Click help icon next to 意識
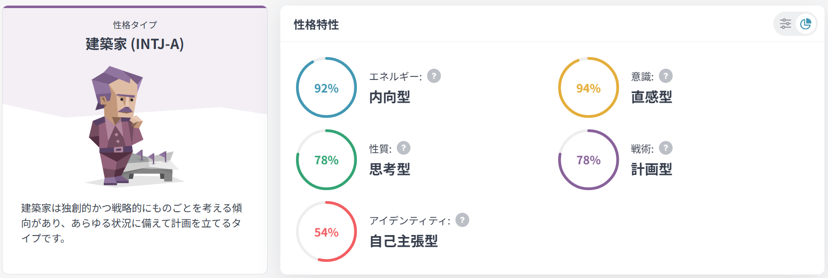This screenshot has height=278, width=828. pyautogui.click(x=666, y=76)
